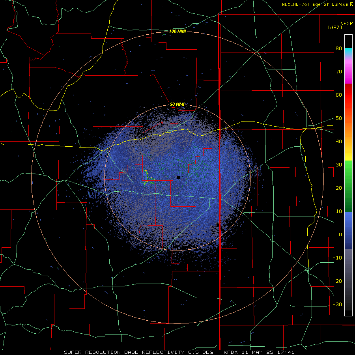Screen dimensions: 355x355
Task: Click the -20 dBZ scale value
Action: 337,281
